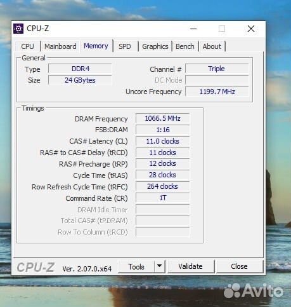Click the tRP value 12 clocks
The image size is (291, 307).
[162, 163]
